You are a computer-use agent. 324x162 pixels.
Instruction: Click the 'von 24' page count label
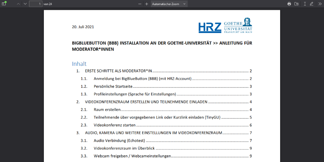[48, 4]
